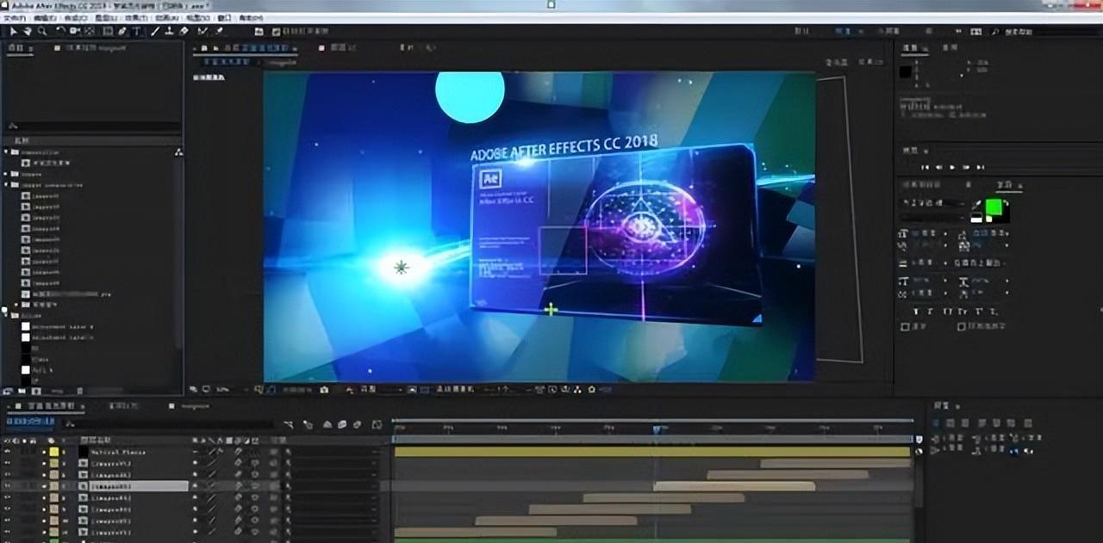Collapse the image compositions folder in Project panel
Image resolution: width=1103 pixels, height=543 pixels.
click(x=6, y=184)
